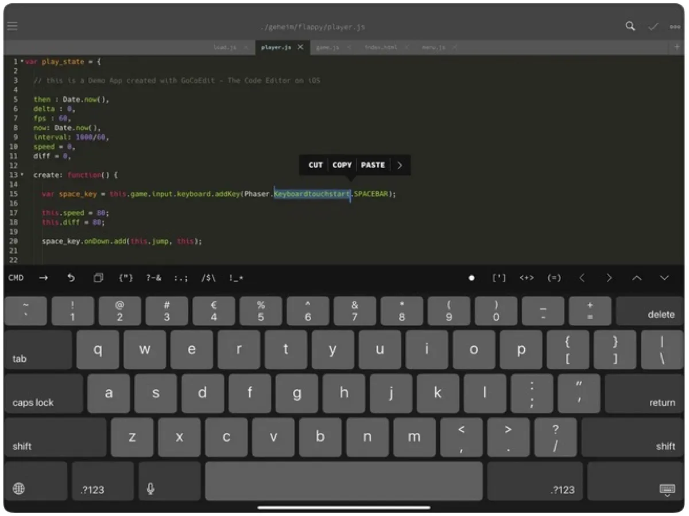Choose Cut from the selection popup
The image size is (689, 516).
315,165
